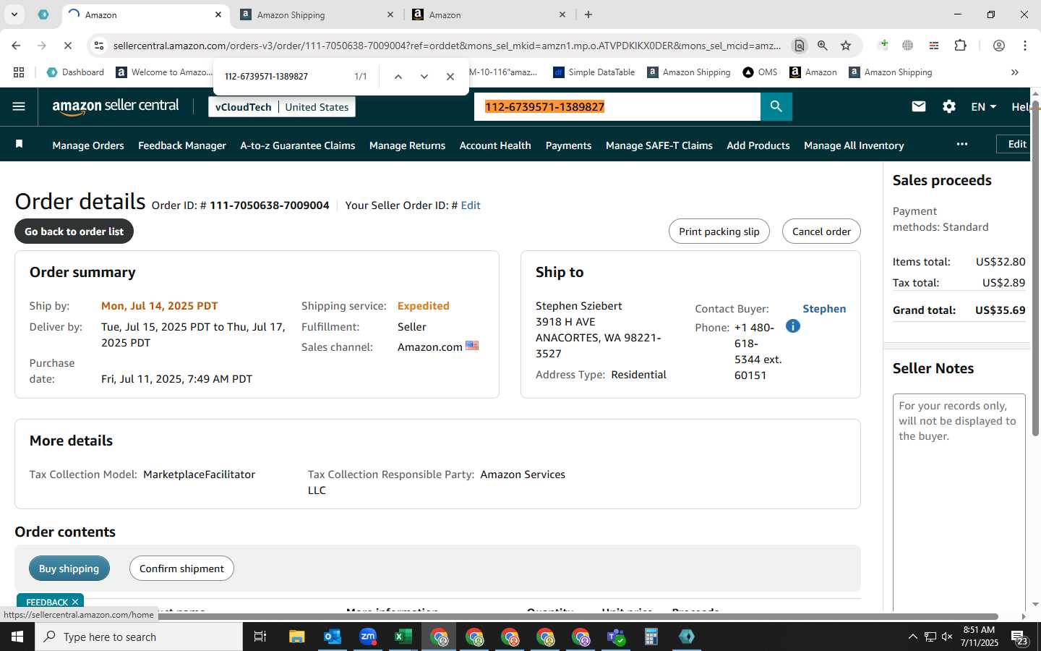Open the three-dots more menu in the nav bar
The width and height of the screenshot is (1041, 651).
coord(961,144)
